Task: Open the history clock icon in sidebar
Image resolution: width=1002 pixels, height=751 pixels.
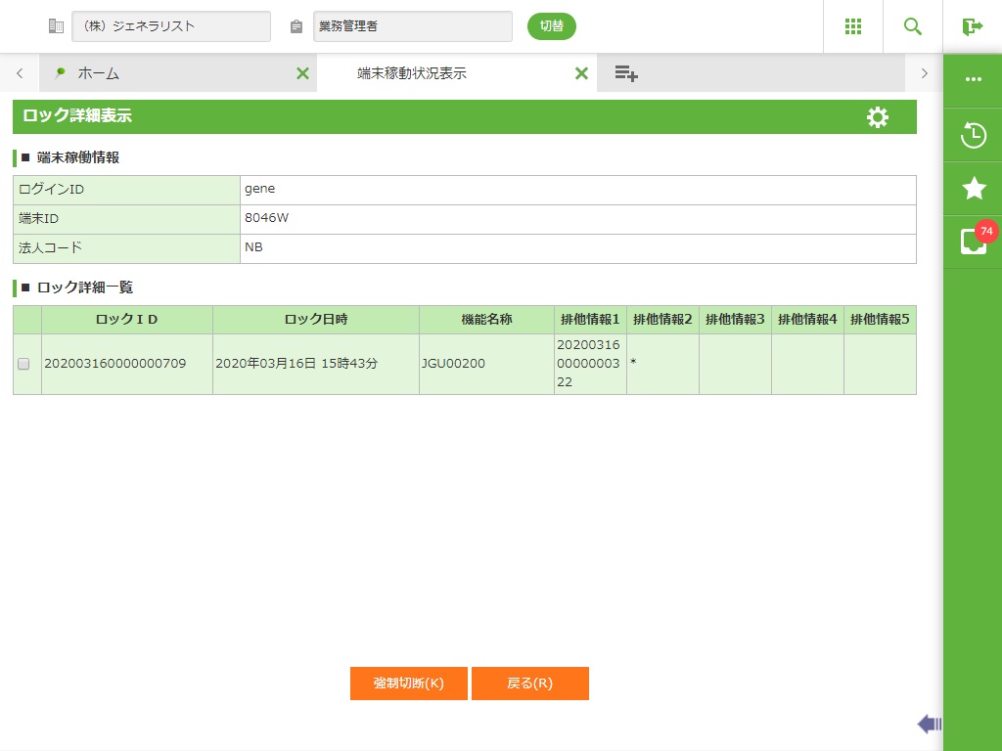Action: (973, 135)
